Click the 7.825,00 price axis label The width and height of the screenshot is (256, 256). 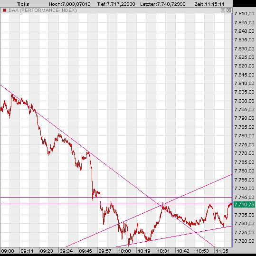click(244, 57)
